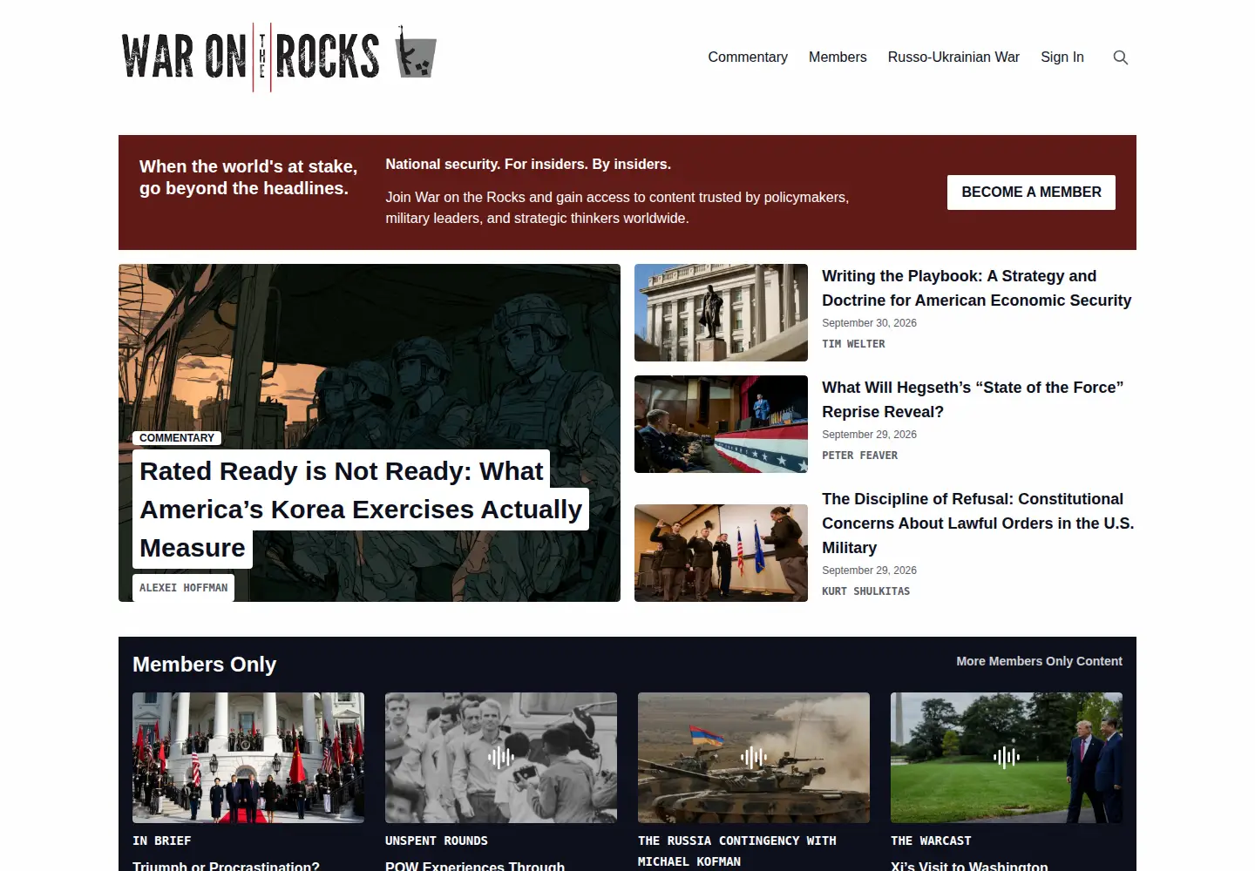
Task: Play audio icon on The Warcast thumbnail
Action: click(x=1007, y=757)
